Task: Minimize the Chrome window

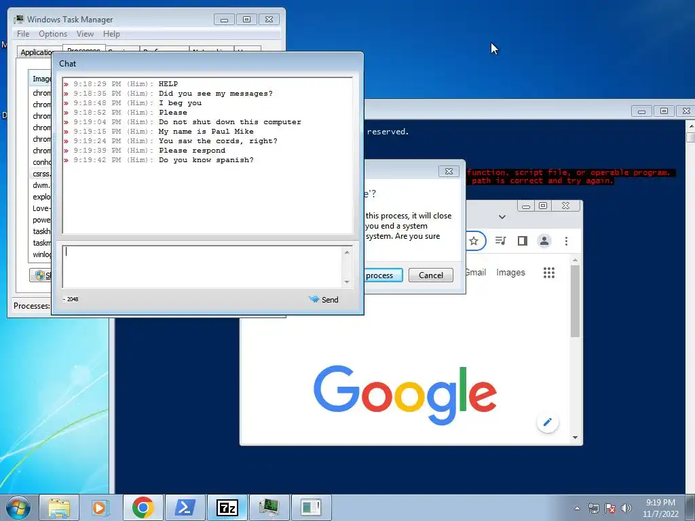Action: (526, 206)
